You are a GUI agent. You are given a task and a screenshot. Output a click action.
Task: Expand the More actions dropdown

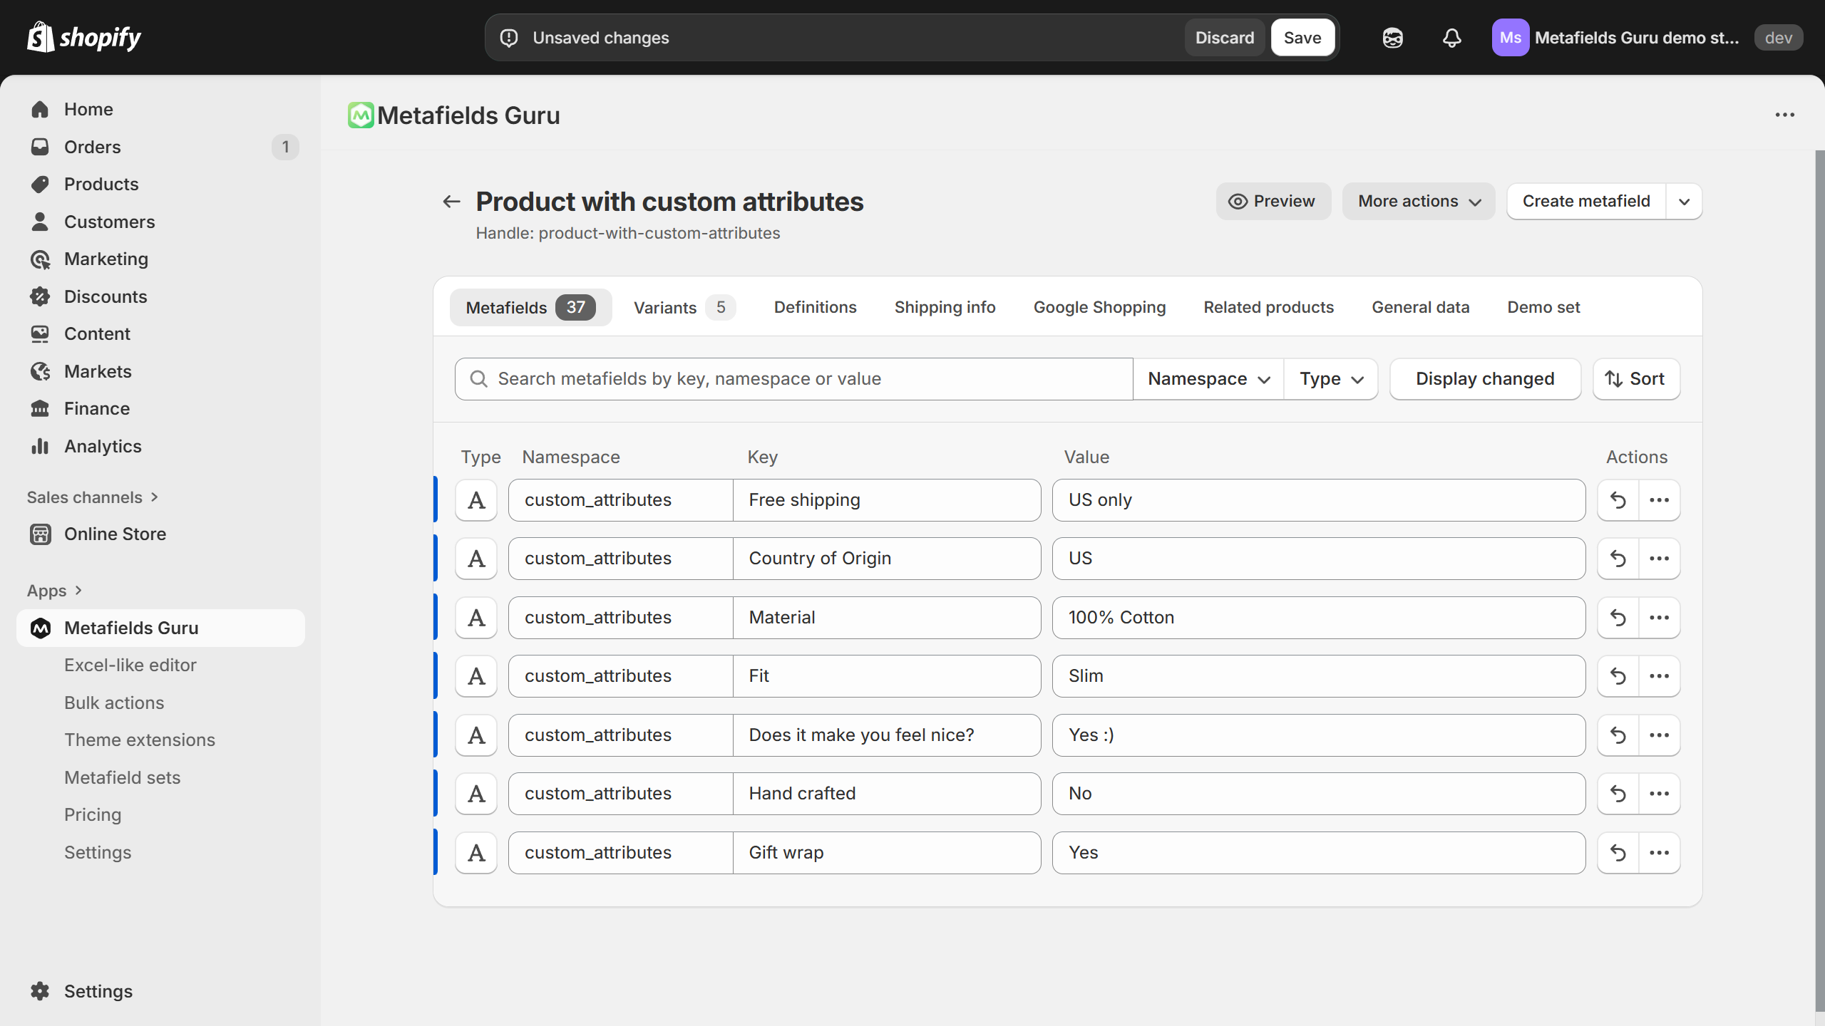point(1418,201)
